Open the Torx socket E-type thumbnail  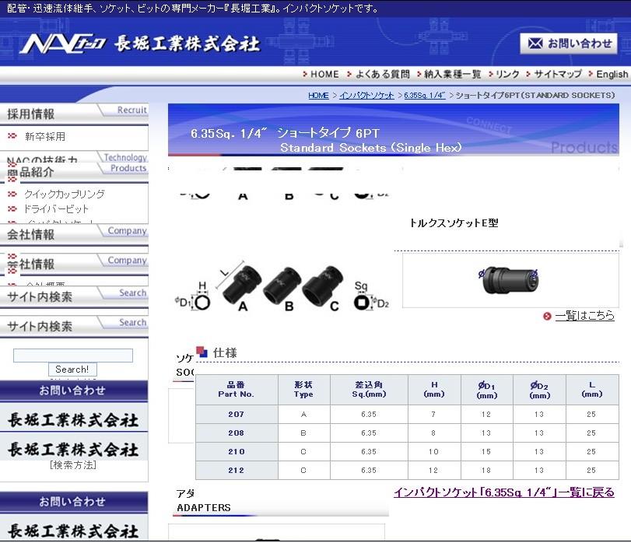pos(510,280)
